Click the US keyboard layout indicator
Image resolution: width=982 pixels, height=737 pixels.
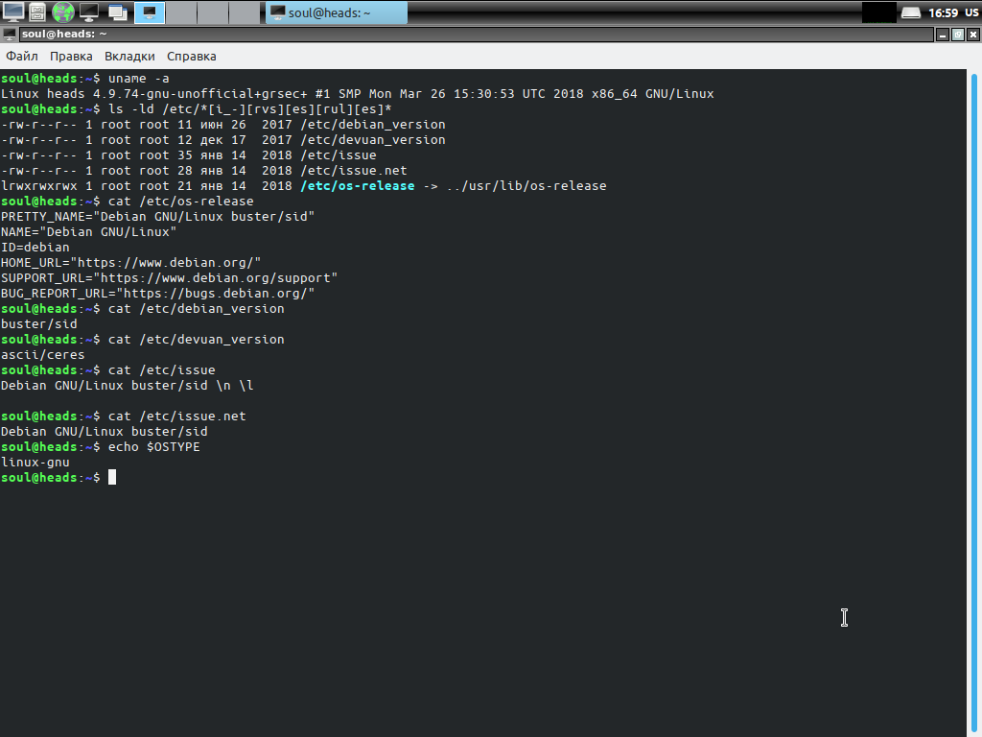971,12
